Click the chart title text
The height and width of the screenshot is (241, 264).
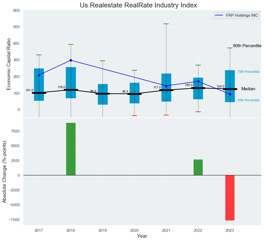[x=138, y=5]
